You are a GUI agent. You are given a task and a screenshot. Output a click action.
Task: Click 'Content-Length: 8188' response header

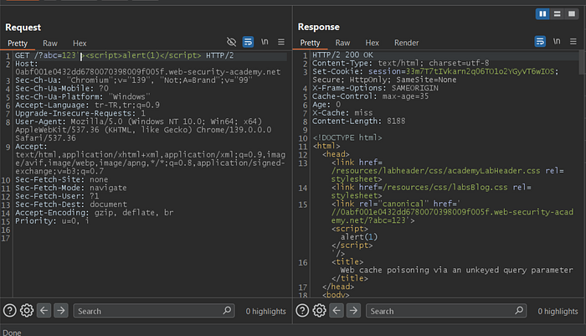[x=359, y=121]
